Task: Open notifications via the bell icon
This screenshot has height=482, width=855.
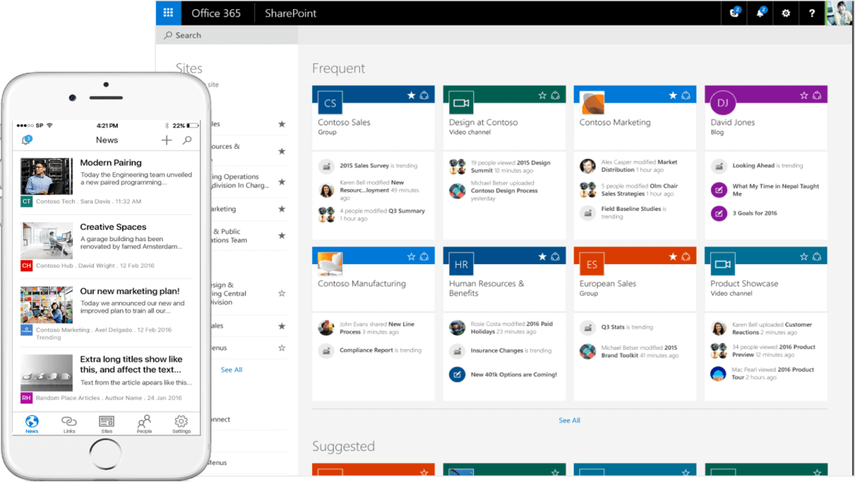Action: tap(760, 13)
